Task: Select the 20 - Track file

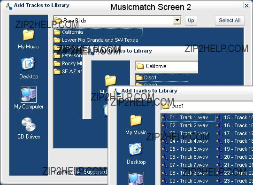Action: (234, 157)
